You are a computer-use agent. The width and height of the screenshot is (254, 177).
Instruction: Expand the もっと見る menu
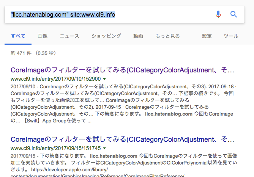click(x=167, y=36)
